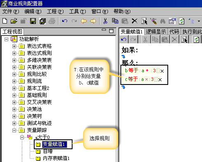Click select-document icon in editor toolbar
Screen dimensions: 202x162
184,40
